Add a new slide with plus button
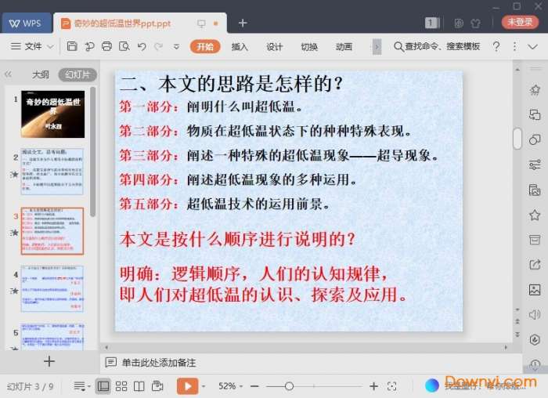The image size is (548, 398). point(49,361)
